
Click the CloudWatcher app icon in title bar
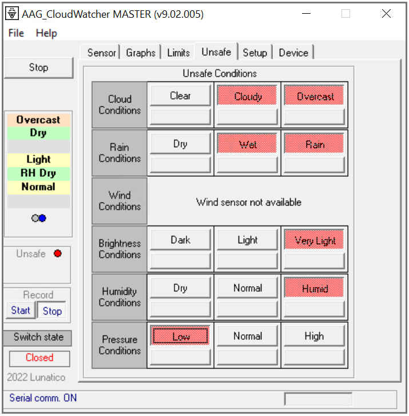click(12, 13)
